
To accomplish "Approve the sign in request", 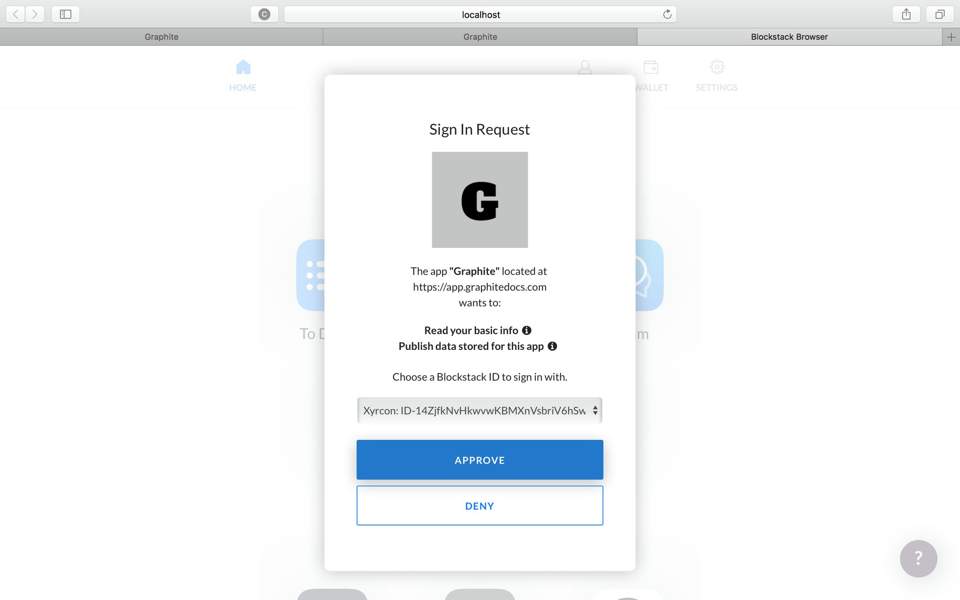I will click(480, 460).
